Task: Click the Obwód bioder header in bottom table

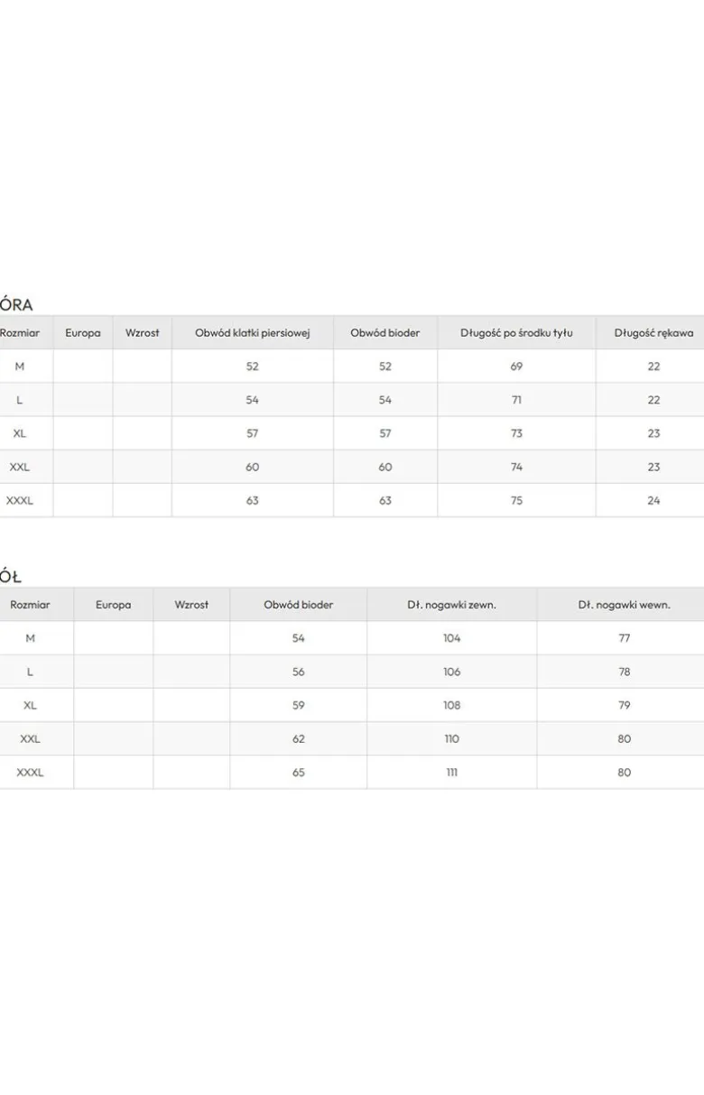Action: point(299,605)
